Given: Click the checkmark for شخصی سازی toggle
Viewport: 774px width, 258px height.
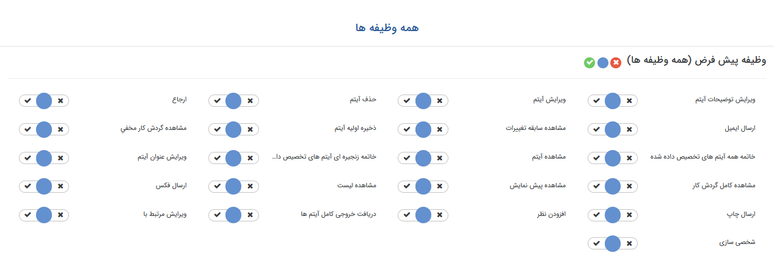Looking at the screenshot, I should coord(596,243).
